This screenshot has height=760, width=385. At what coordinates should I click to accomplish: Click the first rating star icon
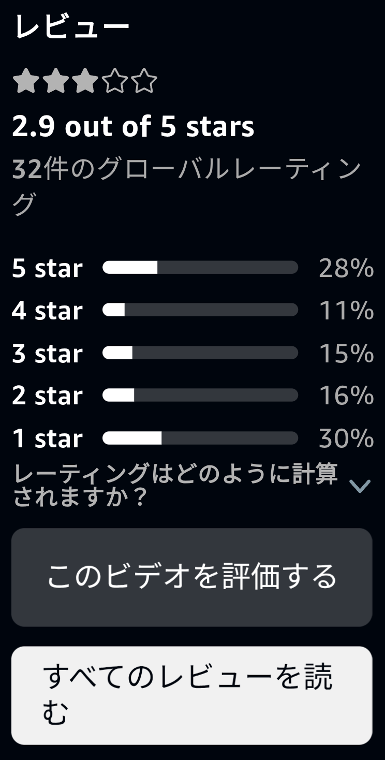tap(25, 82)
